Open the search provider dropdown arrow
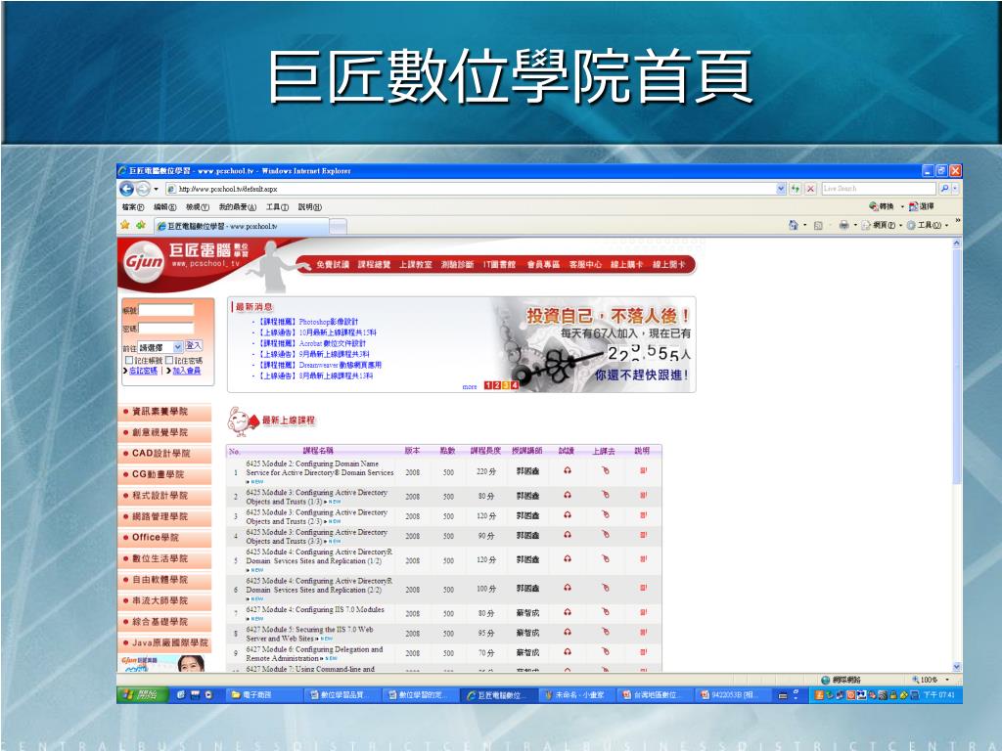Image resolution: width=1002 pixels, height=751 pixels. click(x=955, y=189)
